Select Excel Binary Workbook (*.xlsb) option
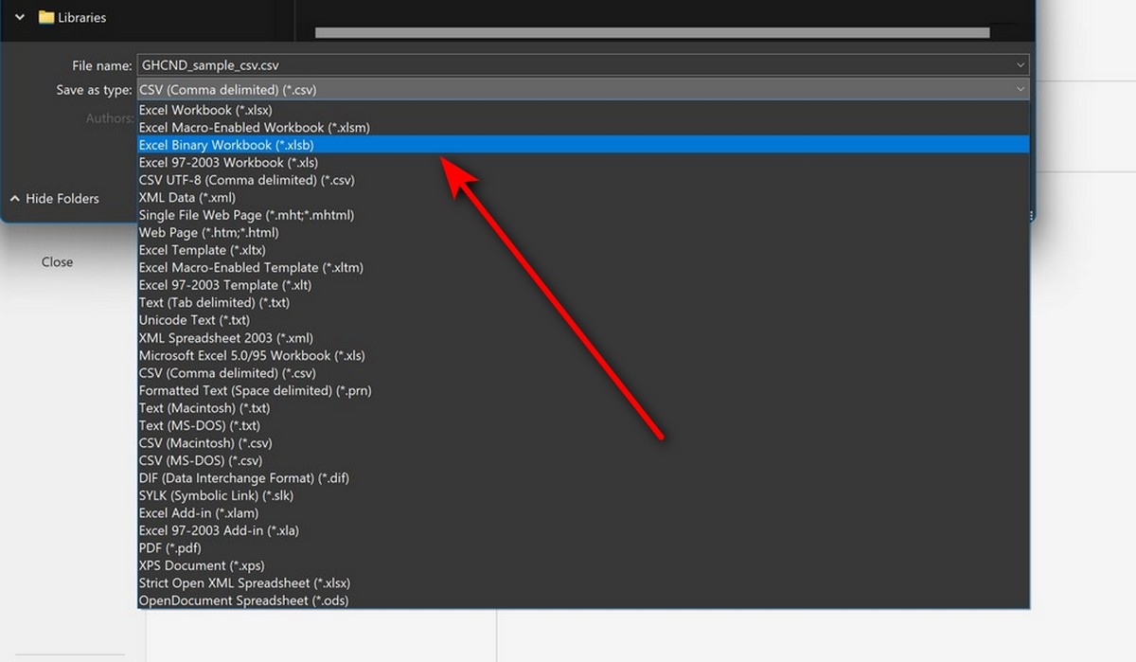Screen dimensions: 1136x662 point(583,145)
